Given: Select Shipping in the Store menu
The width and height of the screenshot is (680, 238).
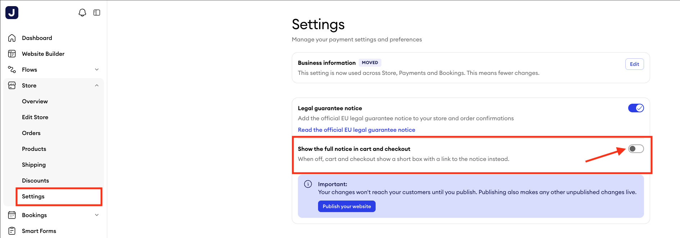Looking at the screenshot, I should pos(34,165).
